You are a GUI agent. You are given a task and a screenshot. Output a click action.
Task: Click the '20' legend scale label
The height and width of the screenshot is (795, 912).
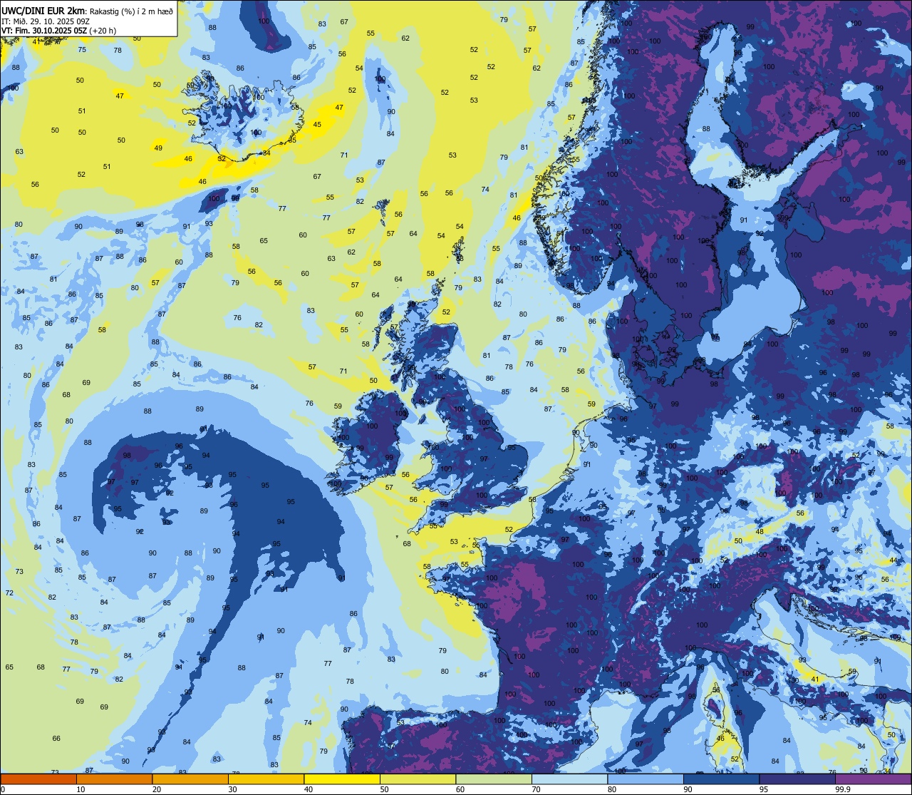(x=157, y=789)
